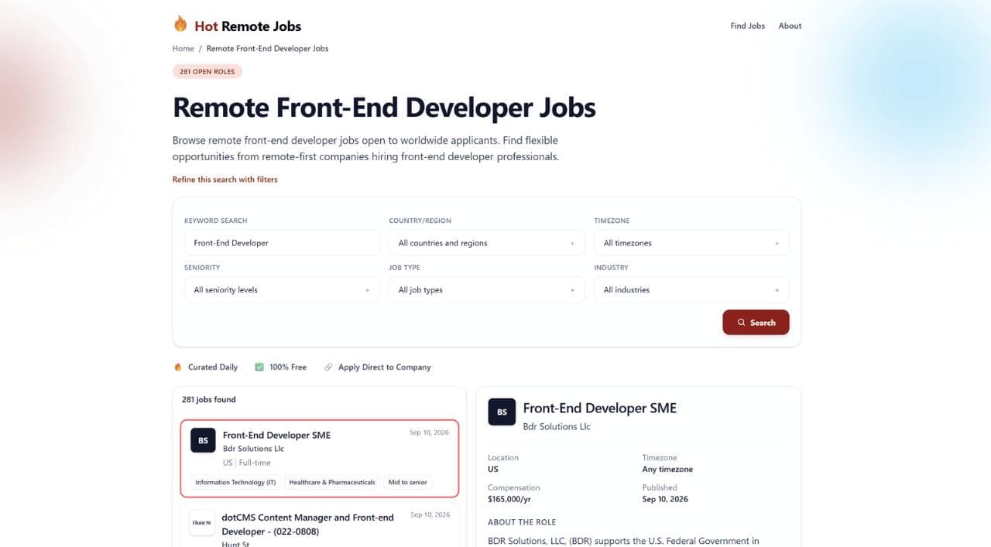
Task: Click Front-End Developer SME detail heading
Action: point(600,408)
